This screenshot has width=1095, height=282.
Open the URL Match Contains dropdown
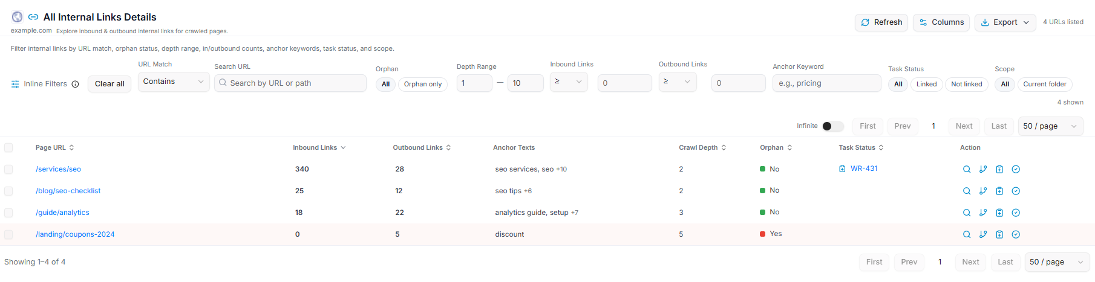[x=174, y=82]
